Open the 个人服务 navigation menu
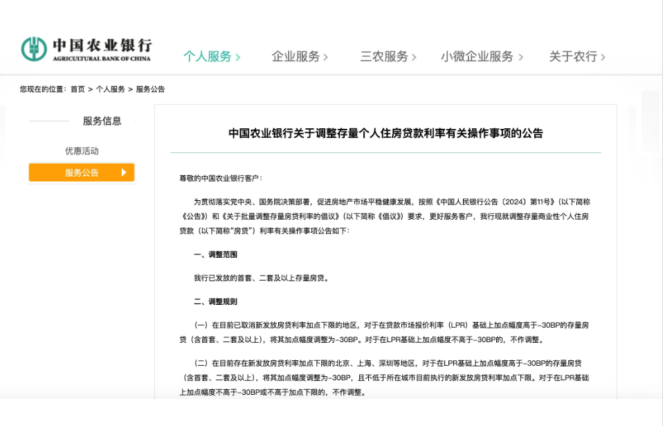Image resolution: width=663 pixels, height=426 pixels. point(212,56)
